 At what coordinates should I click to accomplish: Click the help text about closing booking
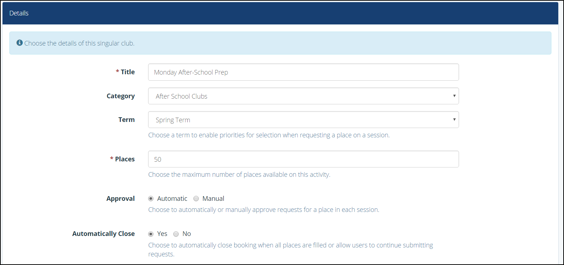tap(290, 250)
